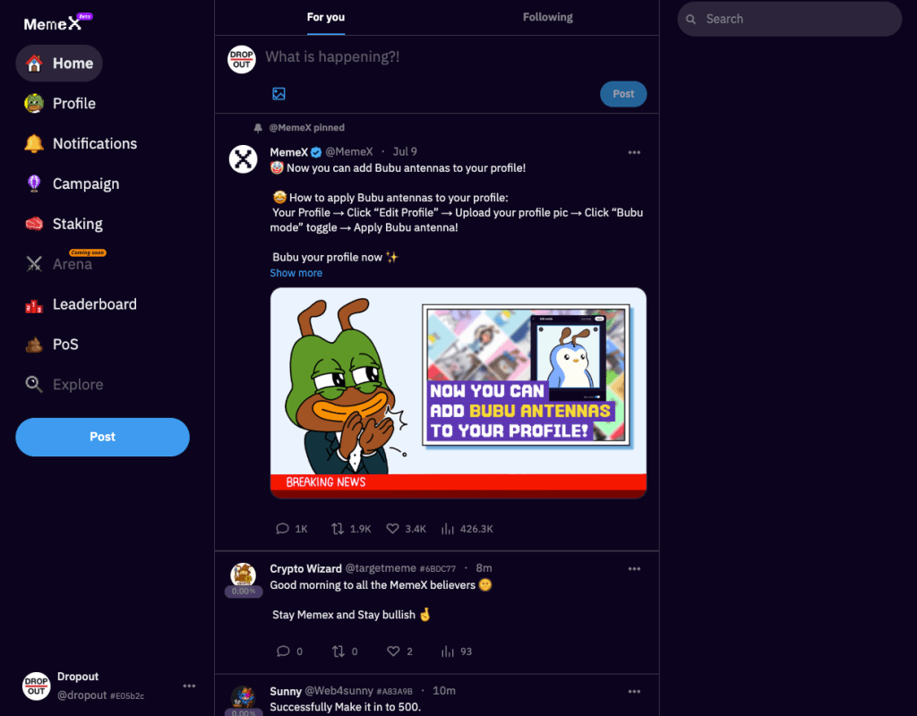Open the PoS section
This screenshot has width=917, height=716.
pyautogui.click(x=65, y=344)
